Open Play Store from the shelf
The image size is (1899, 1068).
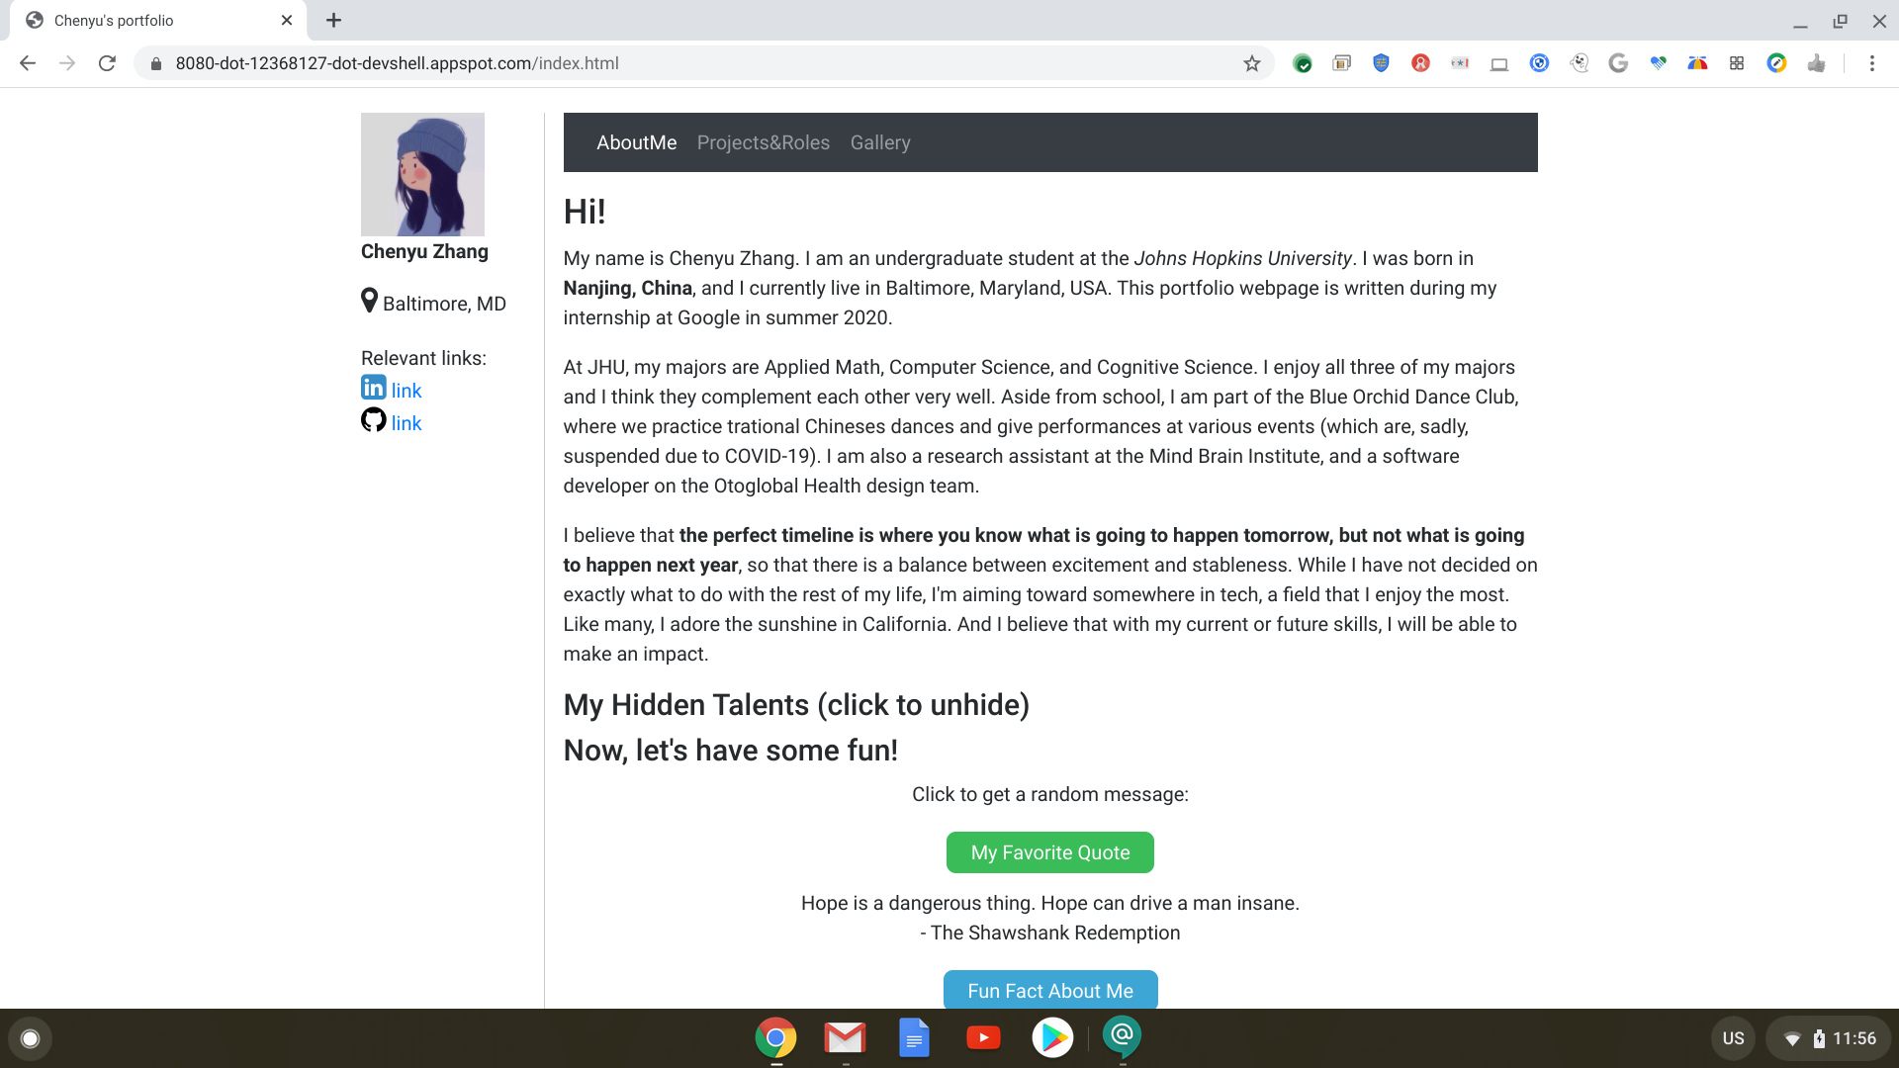coord(1052,1037)
